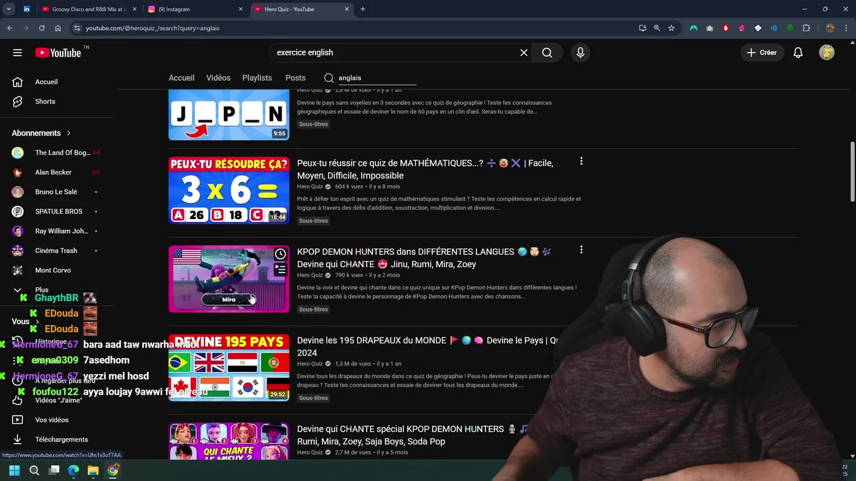Viewport: 856px width, 481px height.
Task: Open Vos vidéos in the sidebar
Action: [x=50, y=420]
